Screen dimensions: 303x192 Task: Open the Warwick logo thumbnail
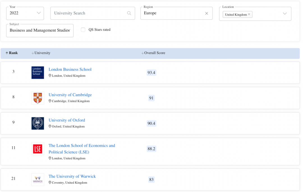point(38,179)
